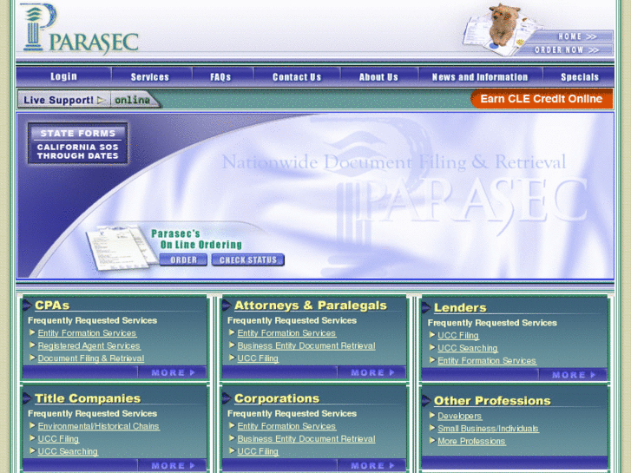Open UCC Filing under Title Companies
The image size is (631, 473).
coord(58,439)
